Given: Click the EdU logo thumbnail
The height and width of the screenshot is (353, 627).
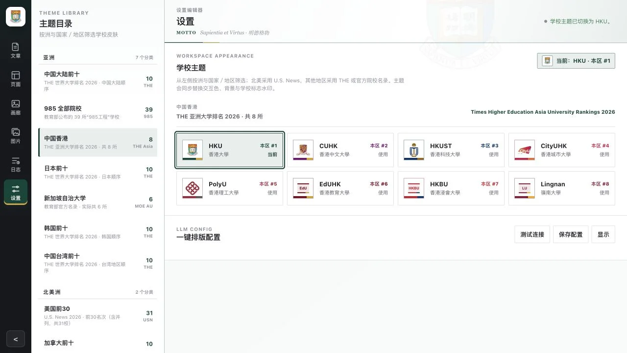Looking at the screenshot, I should coord(303,188).
